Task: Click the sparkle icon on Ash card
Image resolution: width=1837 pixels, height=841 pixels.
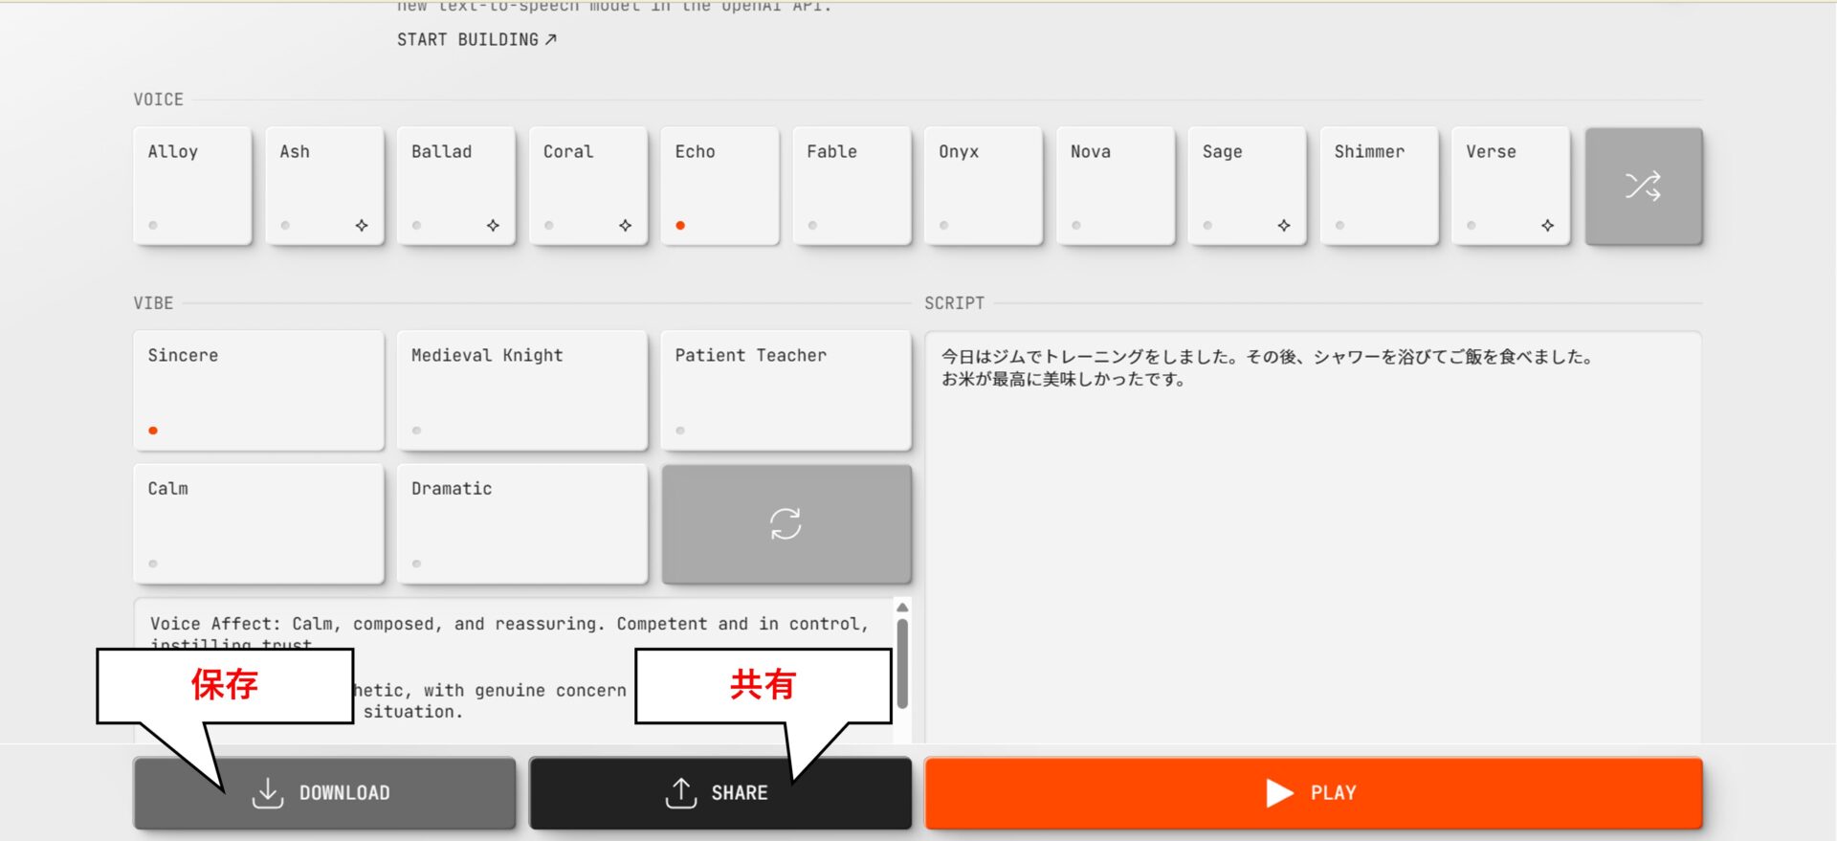Action: [x=362, y=226]
